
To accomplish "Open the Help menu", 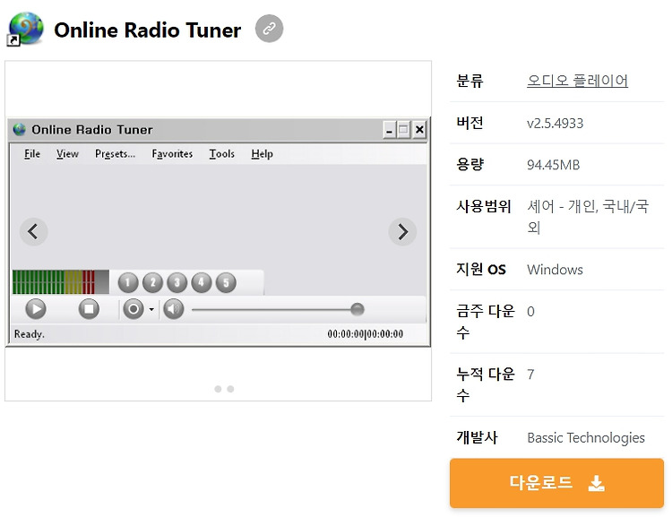I will tap(262, 154).
